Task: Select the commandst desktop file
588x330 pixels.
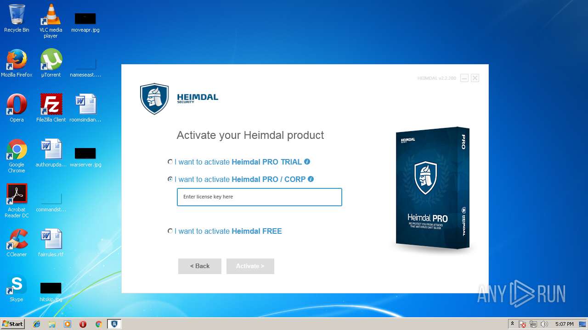Action: pyautogui.click(x=51, y=202)
